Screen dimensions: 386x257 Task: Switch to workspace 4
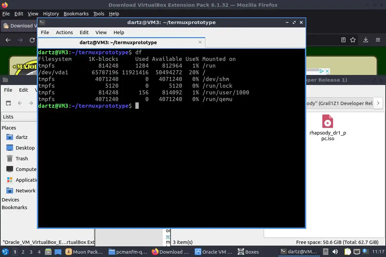pyautogui.click(x=39, y=252)
